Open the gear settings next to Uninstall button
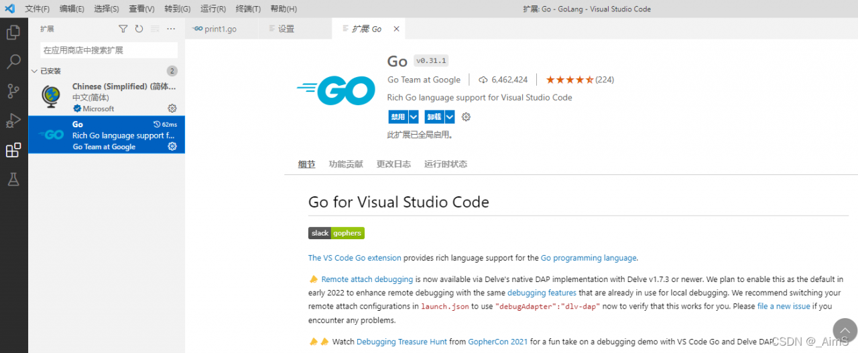Image resolution: width=858 pixels, height=353 pixels. click(467, 117)
